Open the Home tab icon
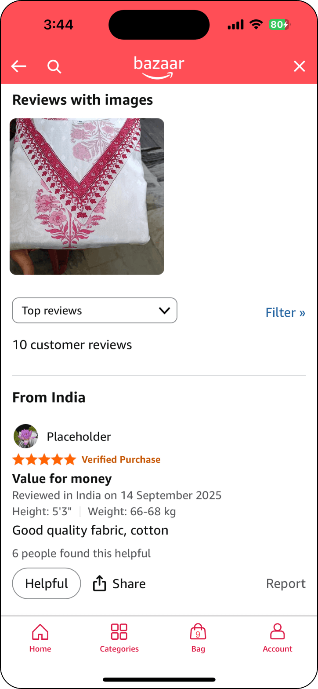The width and height of the screenshot is (318, 689). [x=40, y=632]
